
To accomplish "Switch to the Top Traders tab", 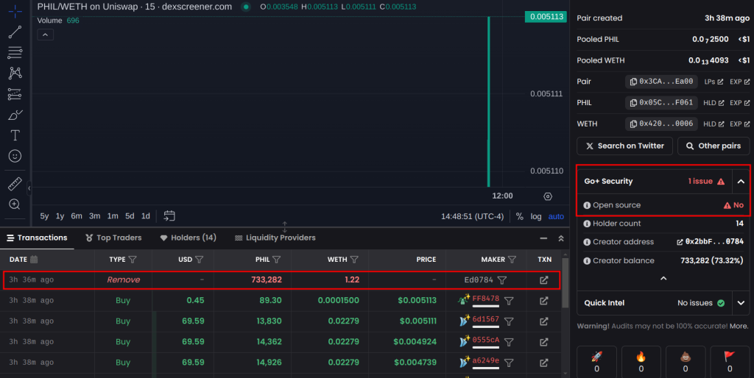I will coord(113,238).
